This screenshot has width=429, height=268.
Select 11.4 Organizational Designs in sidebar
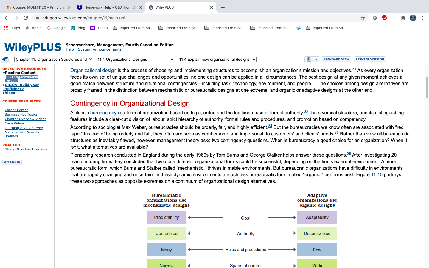22,79
